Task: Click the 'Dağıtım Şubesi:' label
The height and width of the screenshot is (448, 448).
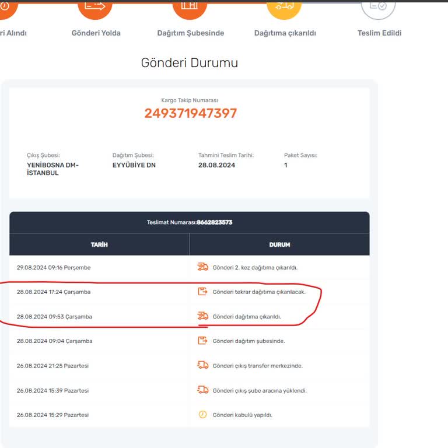Action: point(133,155)
